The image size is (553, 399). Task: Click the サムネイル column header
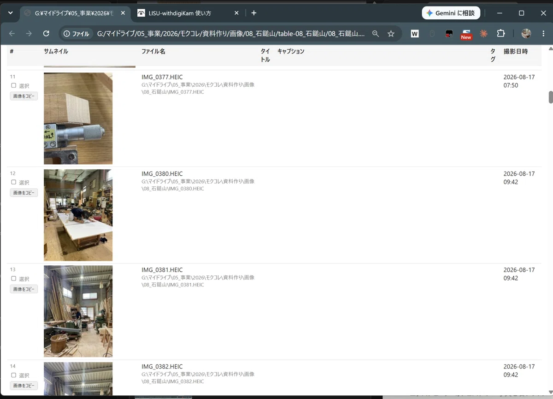tap(56, 52)
